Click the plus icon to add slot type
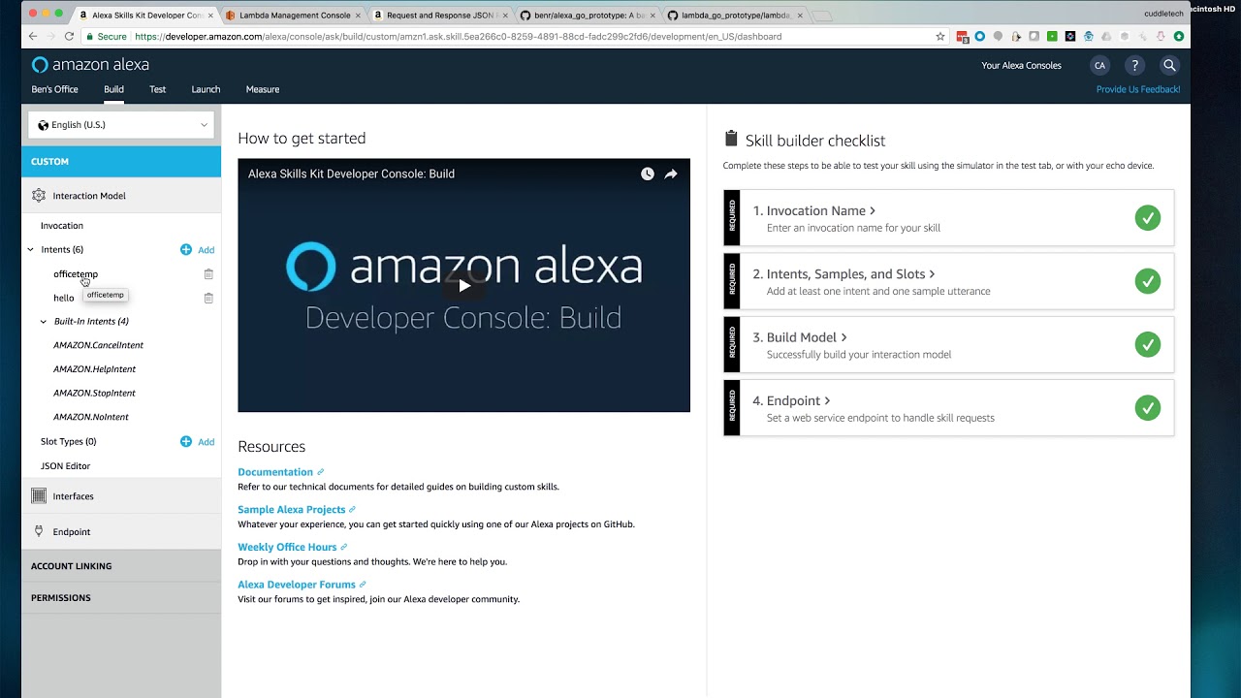This screenshot has height=698, width=1241. click(x=186, y=441)
